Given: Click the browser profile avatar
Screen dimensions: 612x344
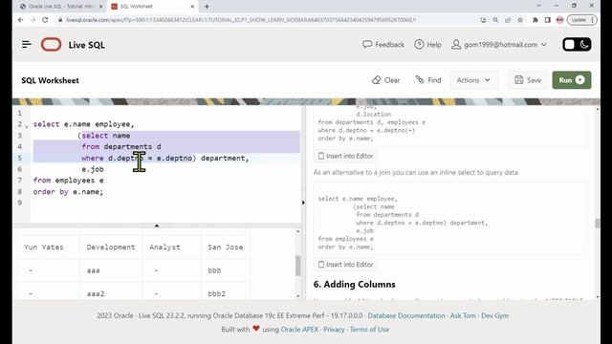Looking at the screenshot, I should click(560, 20).
